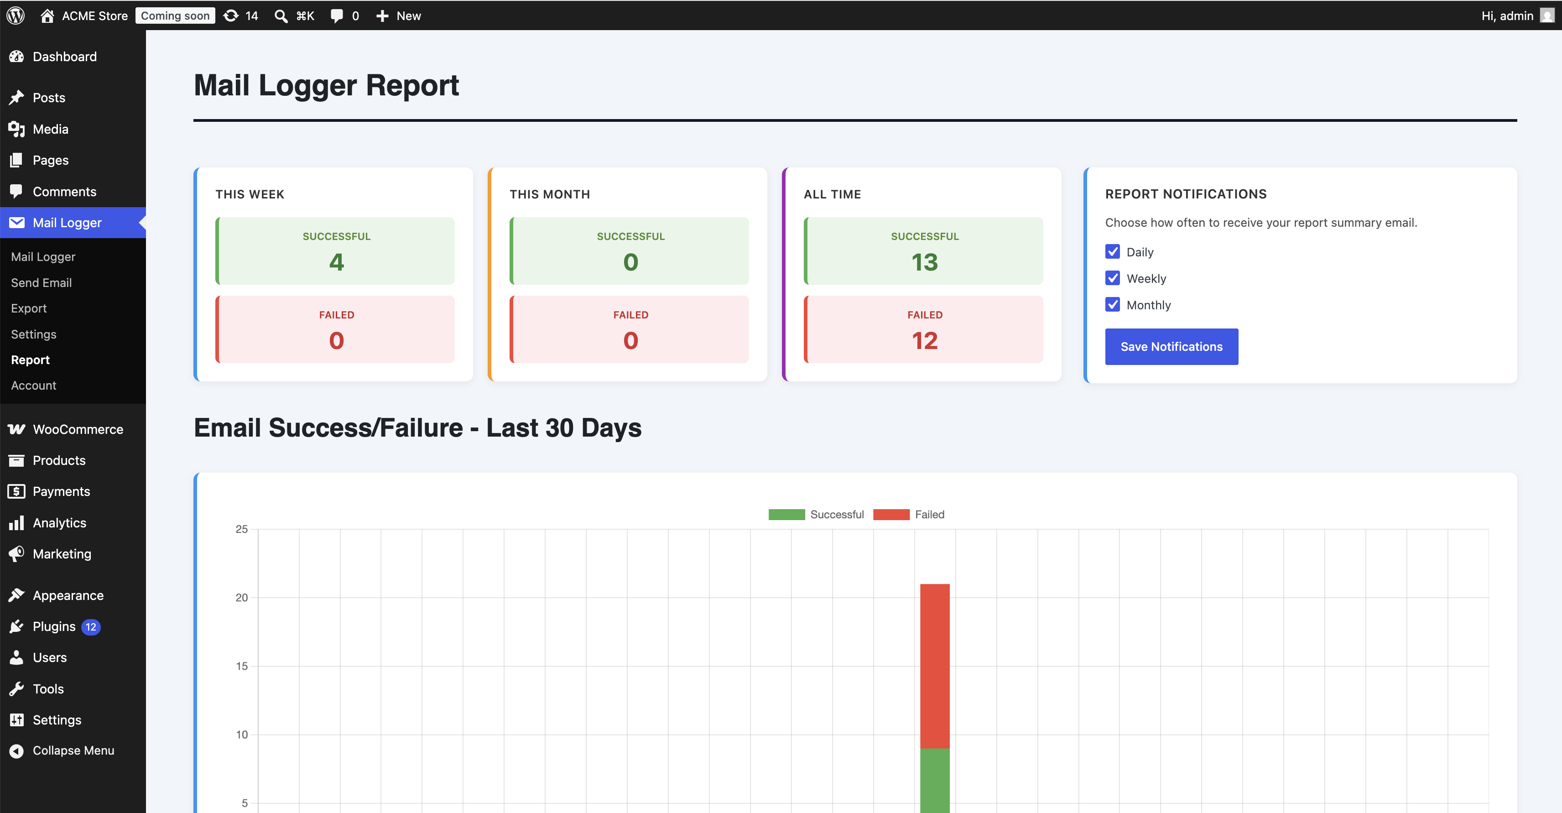Viewport: 1562px width, 813px height.
Task: Select the Report submenu item
Action: pyautogui.click(x=30, y=360)
